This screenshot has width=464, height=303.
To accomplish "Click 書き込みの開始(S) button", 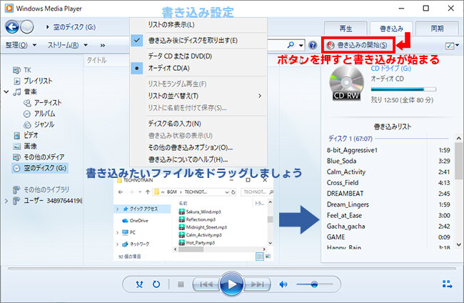I will coord(358,45).
